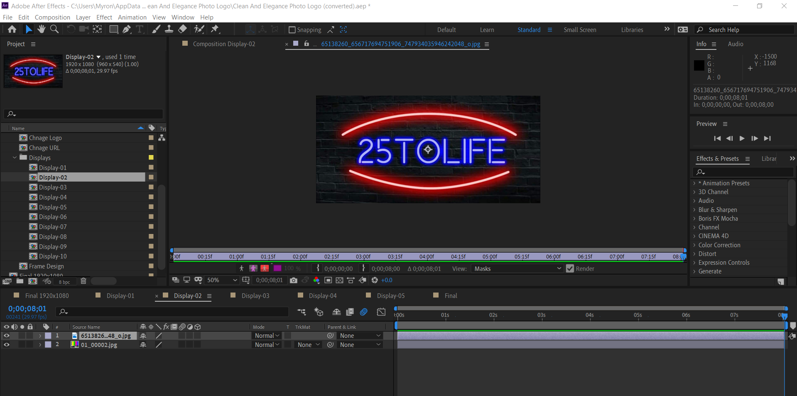Switch to the Display-03 timeline tab
This screenshot has height=396, width=797.
coord(255,295)
